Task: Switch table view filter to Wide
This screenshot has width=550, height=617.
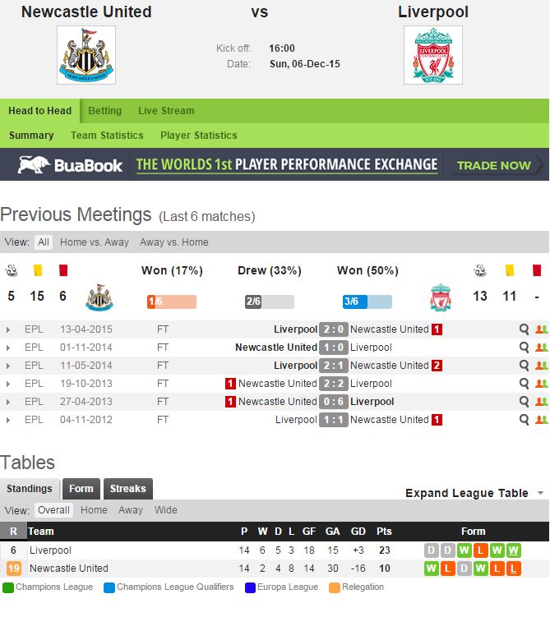Action: (166, 510)
